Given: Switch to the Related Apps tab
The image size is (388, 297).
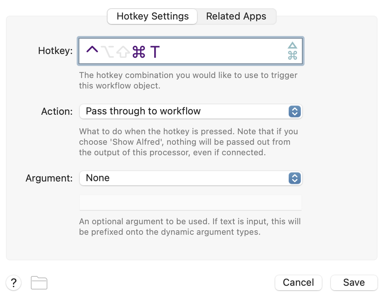Looking at the screenshot, I should (236, 16).
